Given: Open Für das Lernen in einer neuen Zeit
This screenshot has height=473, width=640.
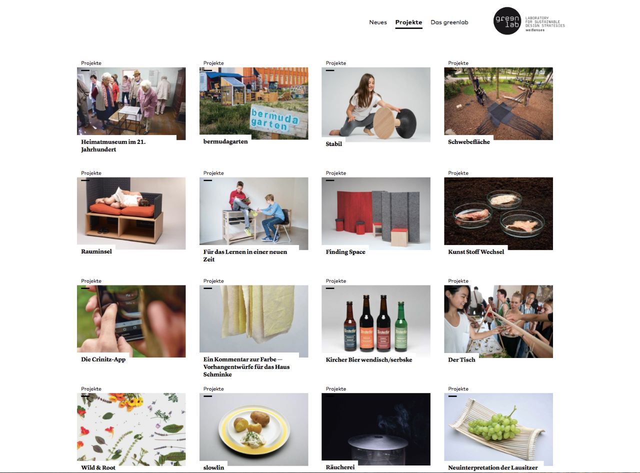Looking at the screenshot, I should coord(245,255).
